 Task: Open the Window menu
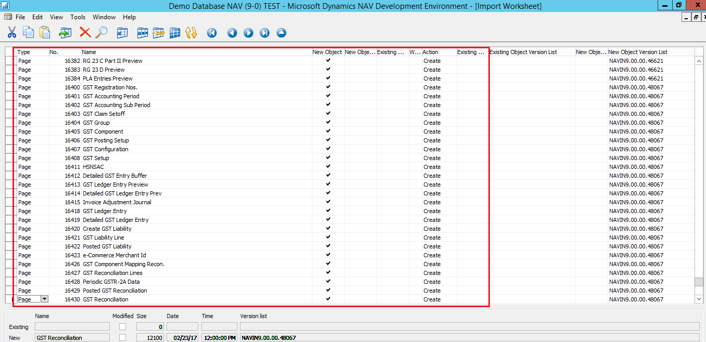click(104, 17)
